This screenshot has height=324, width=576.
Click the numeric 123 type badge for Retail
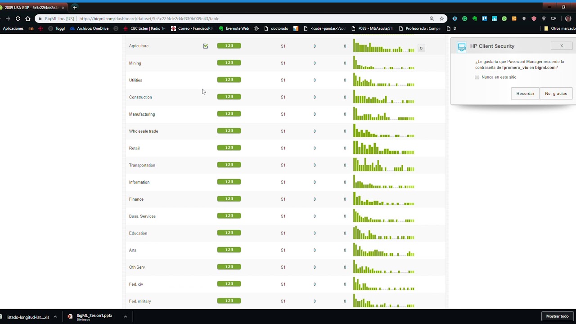[x=229, y=148]
